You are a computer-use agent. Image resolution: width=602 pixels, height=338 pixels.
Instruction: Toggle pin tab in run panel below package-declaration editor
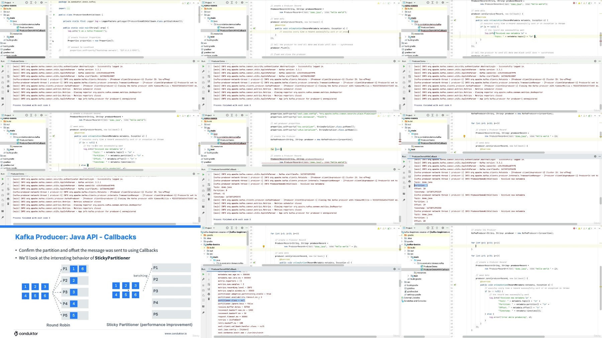(3, 105)
